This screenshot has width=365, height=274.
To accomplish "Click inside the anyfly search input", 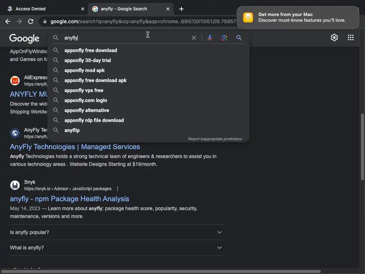I will point(126,38).
